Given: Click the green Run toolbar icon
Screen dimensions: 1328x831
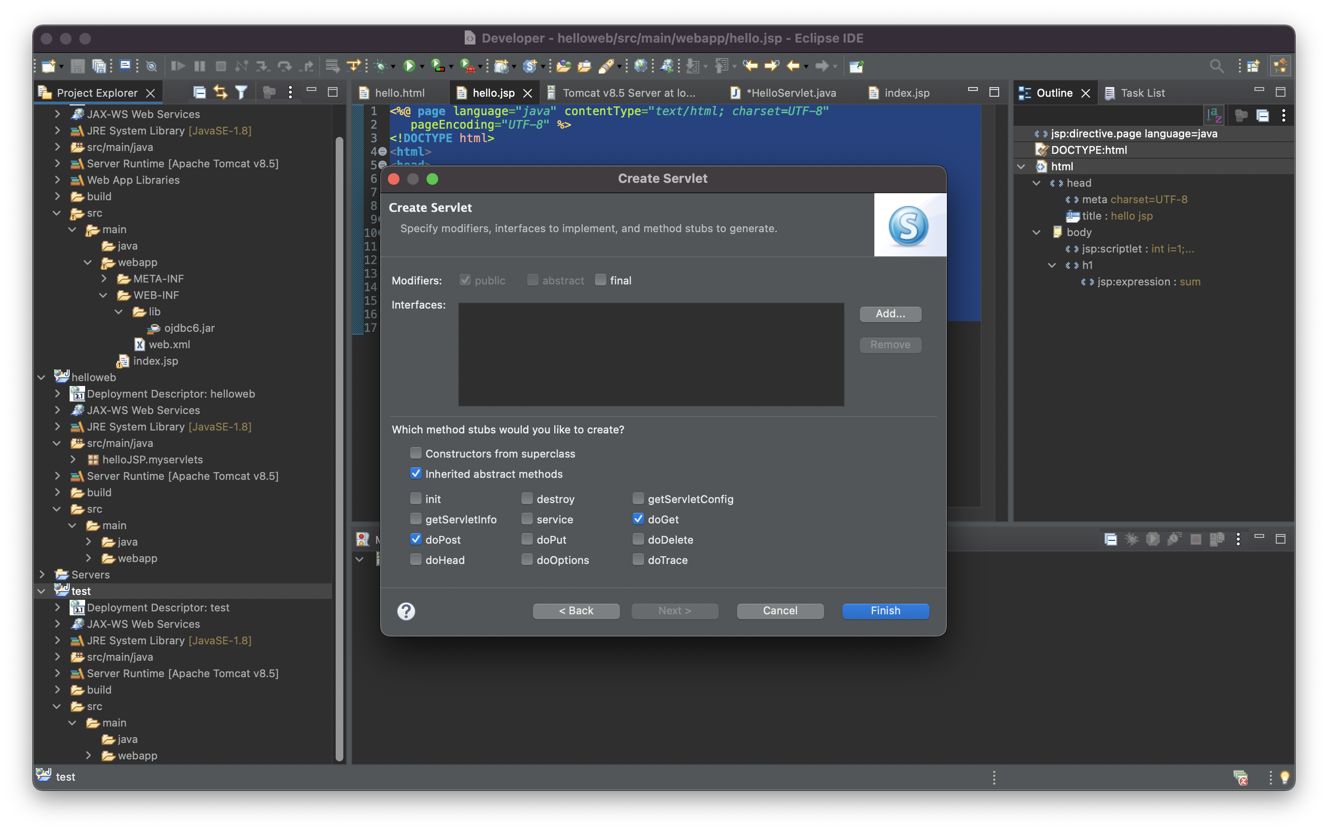Looking at the screenshot, I should click(408, 66).
